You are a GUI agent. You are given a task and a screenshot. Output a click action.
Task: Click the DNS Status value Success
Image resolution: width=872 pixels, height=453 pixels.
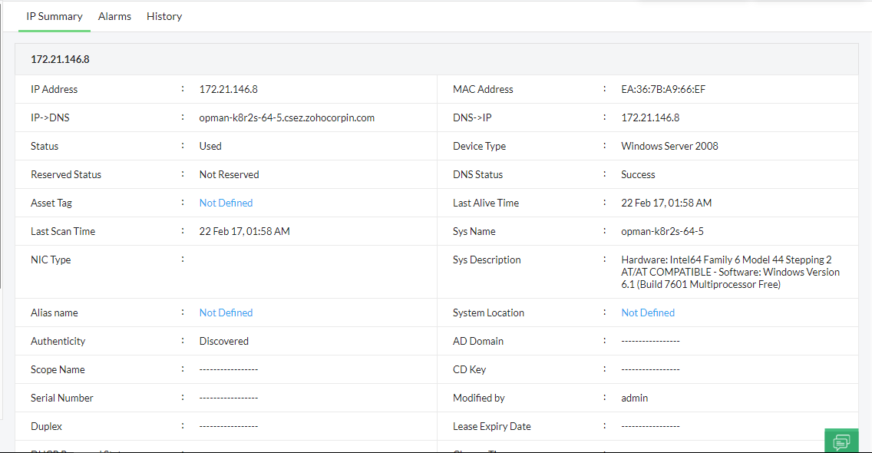(x=638, y=174)
